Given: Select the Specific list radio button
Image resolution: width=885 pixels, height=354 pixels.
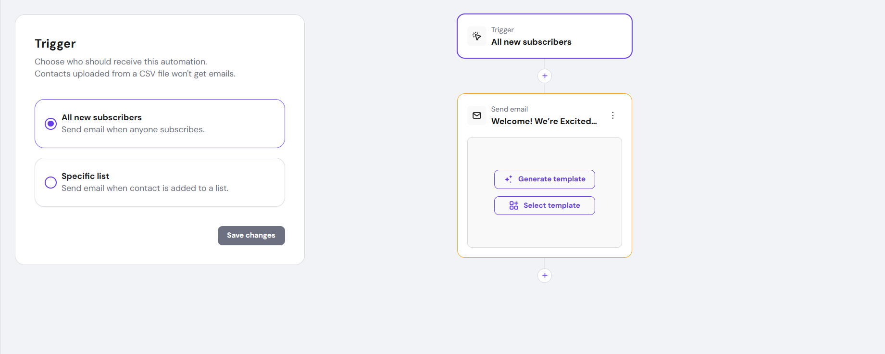Looking at the screenshot, I should (50, 183).
